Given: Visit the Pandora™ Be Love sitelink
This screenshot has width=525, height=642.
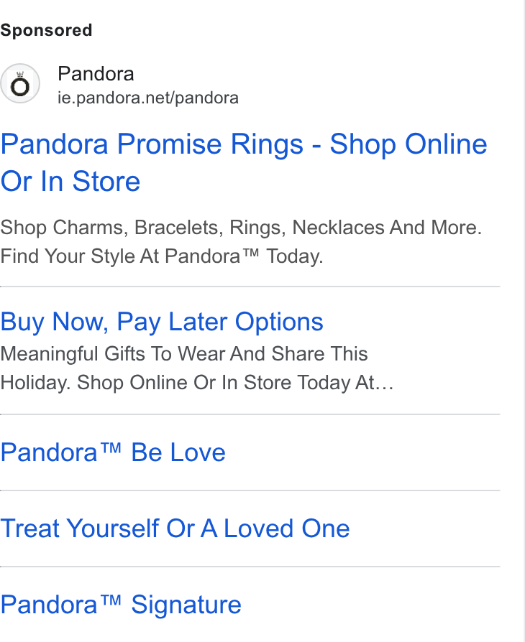Looking at the screenshot, I should tap(113, 452).
